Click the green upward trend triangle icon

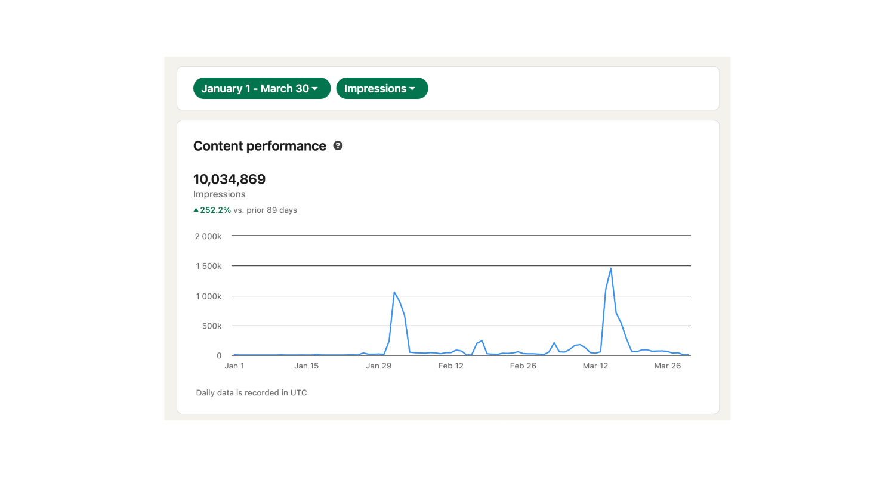point(196,210)
